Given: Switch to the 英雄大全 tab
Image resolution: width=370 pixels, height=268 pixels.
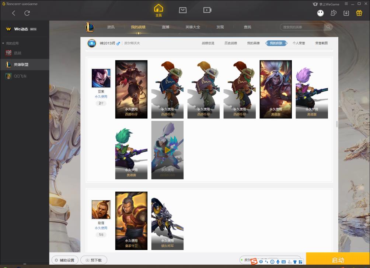Looking at the screenshot, I should tap(193, 27).
